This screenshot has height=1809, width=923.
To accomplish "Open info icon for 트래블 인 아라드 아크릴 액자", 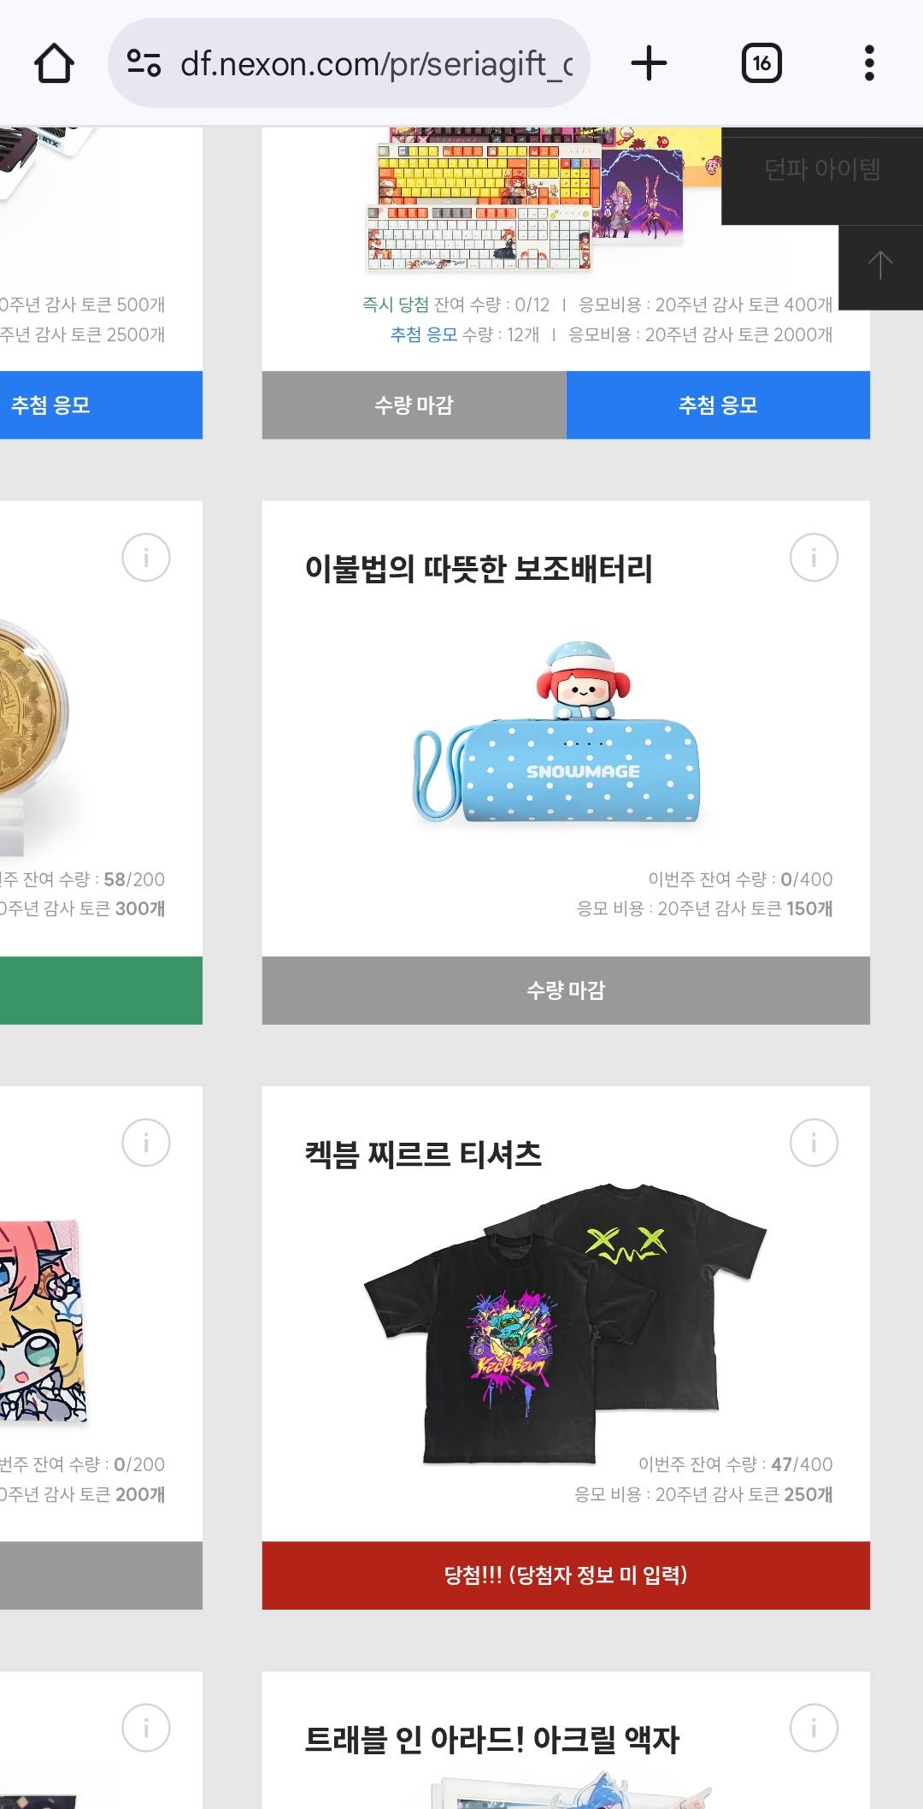I will pos(814,1728).
